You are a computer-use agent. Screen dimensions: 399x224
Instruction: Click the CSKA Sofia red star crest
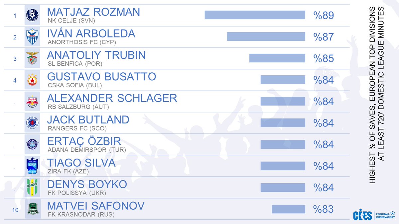[33, 80]
